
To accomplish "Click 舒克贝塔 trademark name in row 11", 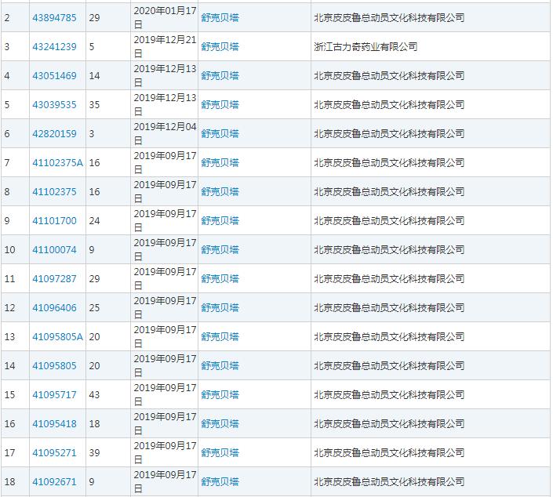I will tap(220, 279).
